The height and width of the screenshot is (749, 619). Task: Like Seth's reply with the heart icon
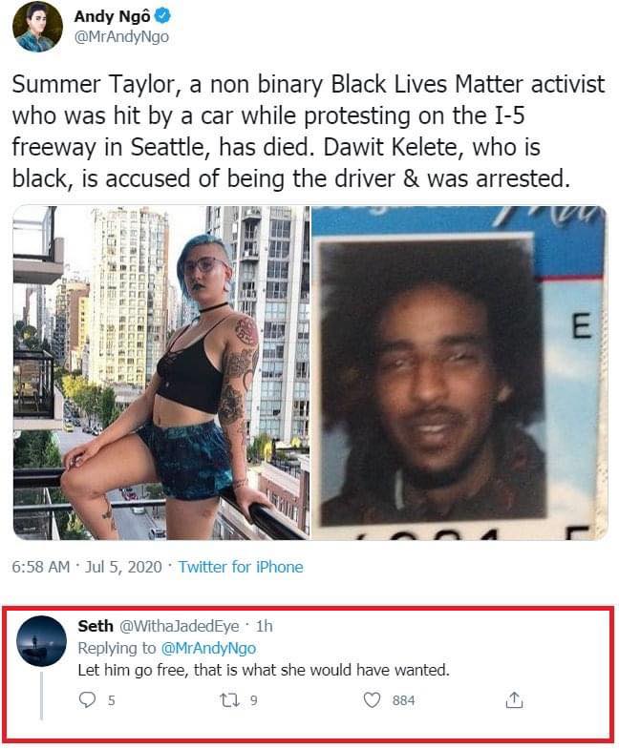coord(372,699)
